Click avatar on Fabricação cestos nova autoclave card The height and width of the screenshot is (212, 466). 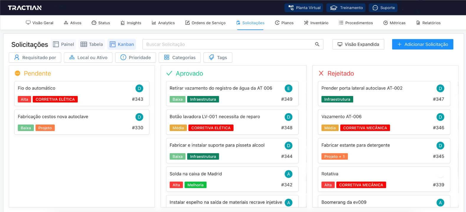pos(139,117)
